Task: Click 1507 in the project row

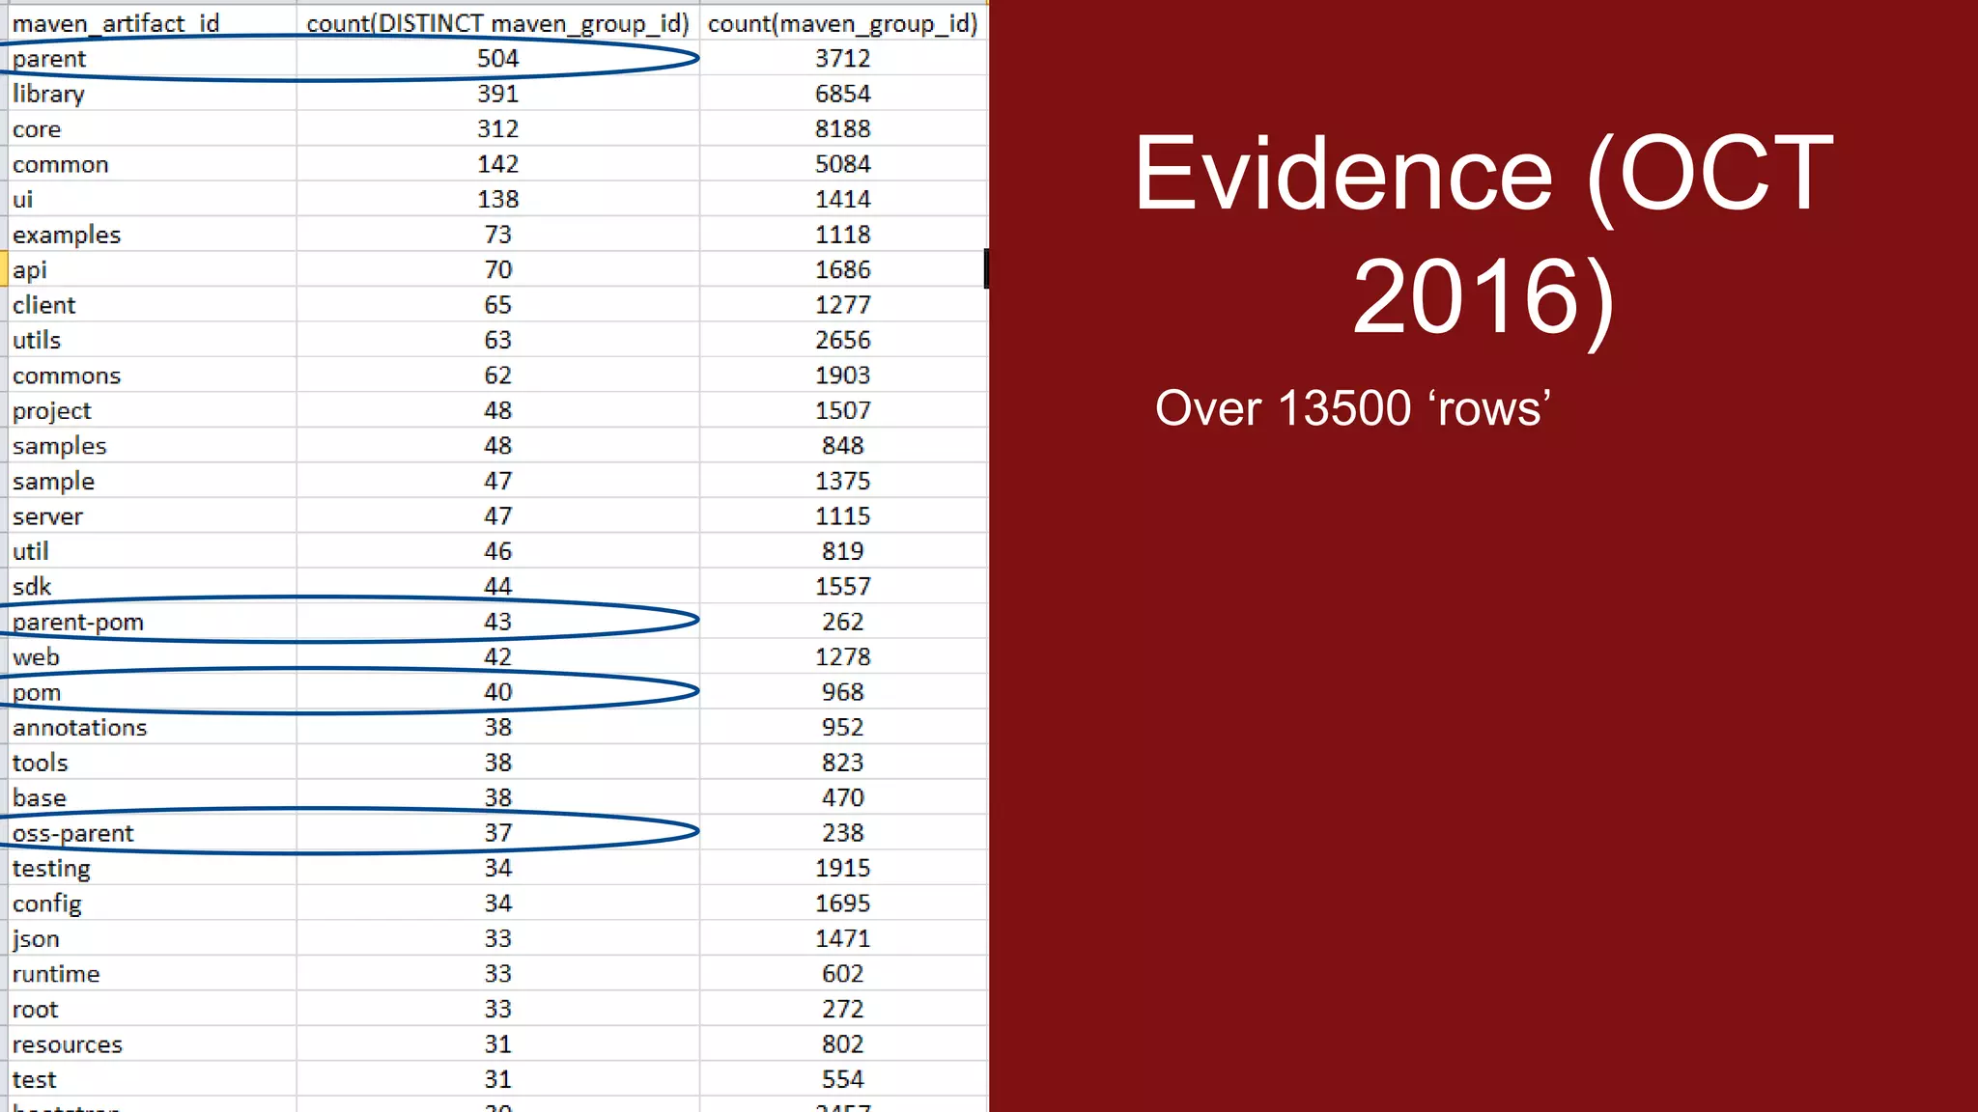Action: point(842,410)
